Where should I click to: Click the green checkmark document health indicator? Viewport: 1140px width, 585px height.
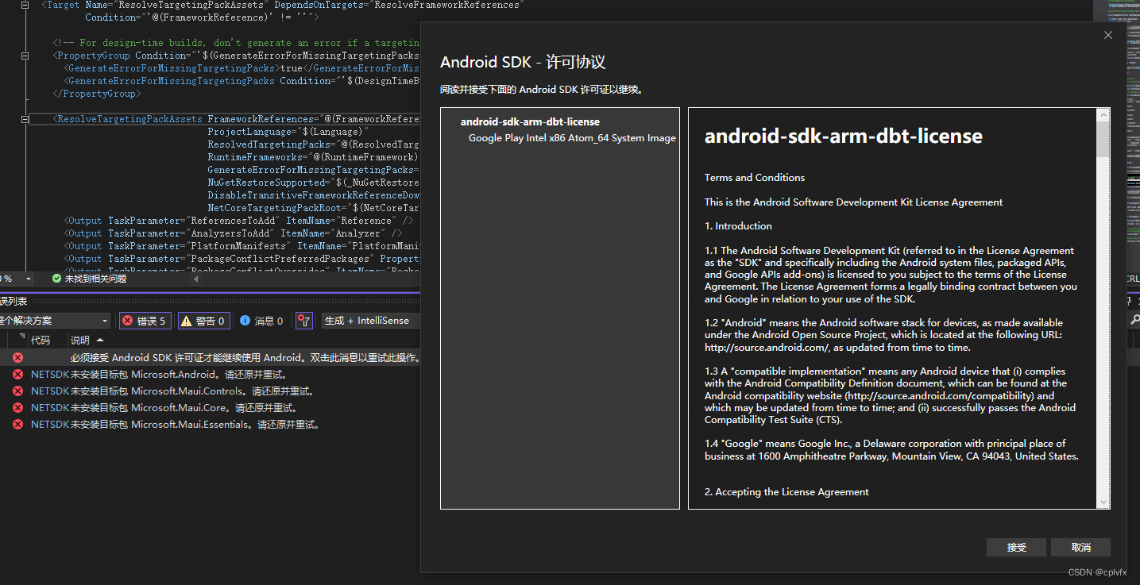(56, 279)
